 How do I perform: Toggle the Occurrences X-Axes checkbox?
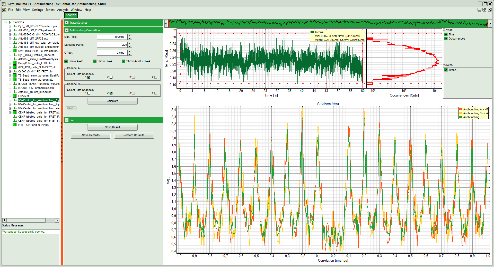tap(446, 39)
